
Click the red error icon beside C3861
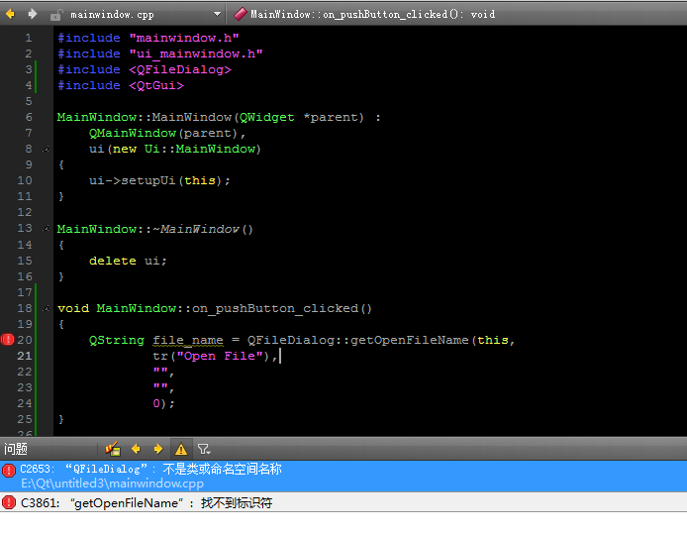pyautogui.click(x=9, y=502)
